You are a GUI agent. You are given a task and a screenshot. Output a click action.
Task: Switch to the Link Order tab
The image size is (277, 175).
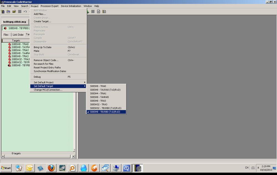click(18, 35)
